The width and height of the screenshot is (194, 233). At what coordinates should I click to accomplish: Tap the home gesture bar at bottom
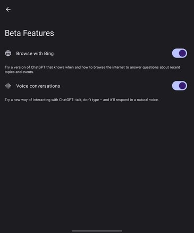[x=97, y=231]
